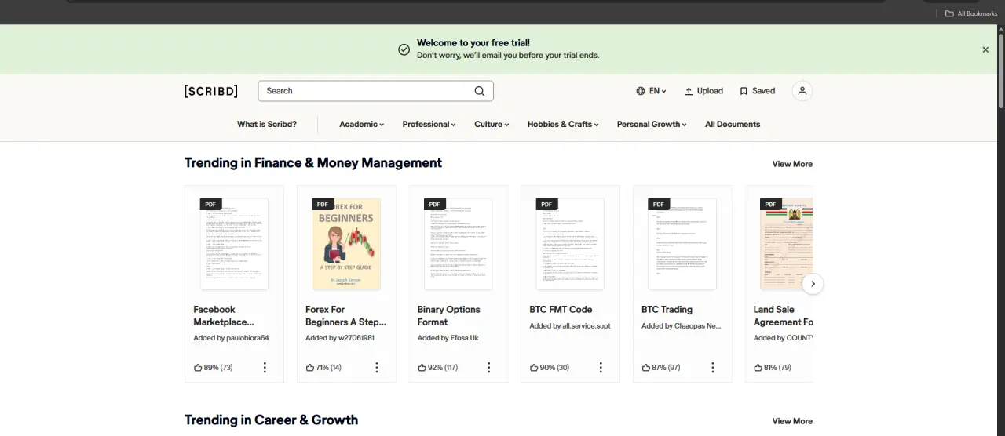The width and height of the screenshot is (1005, 436).
Task: Open Facebook Marketplace document thumbnail
Action: click(x=234, y=244)
